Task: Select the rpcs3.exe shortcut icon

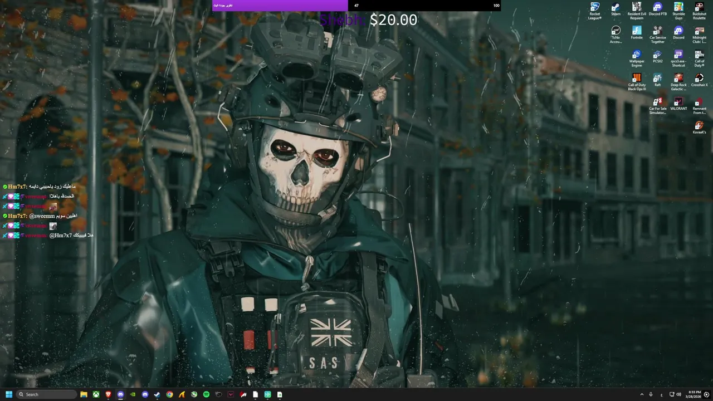Action: 678,58
